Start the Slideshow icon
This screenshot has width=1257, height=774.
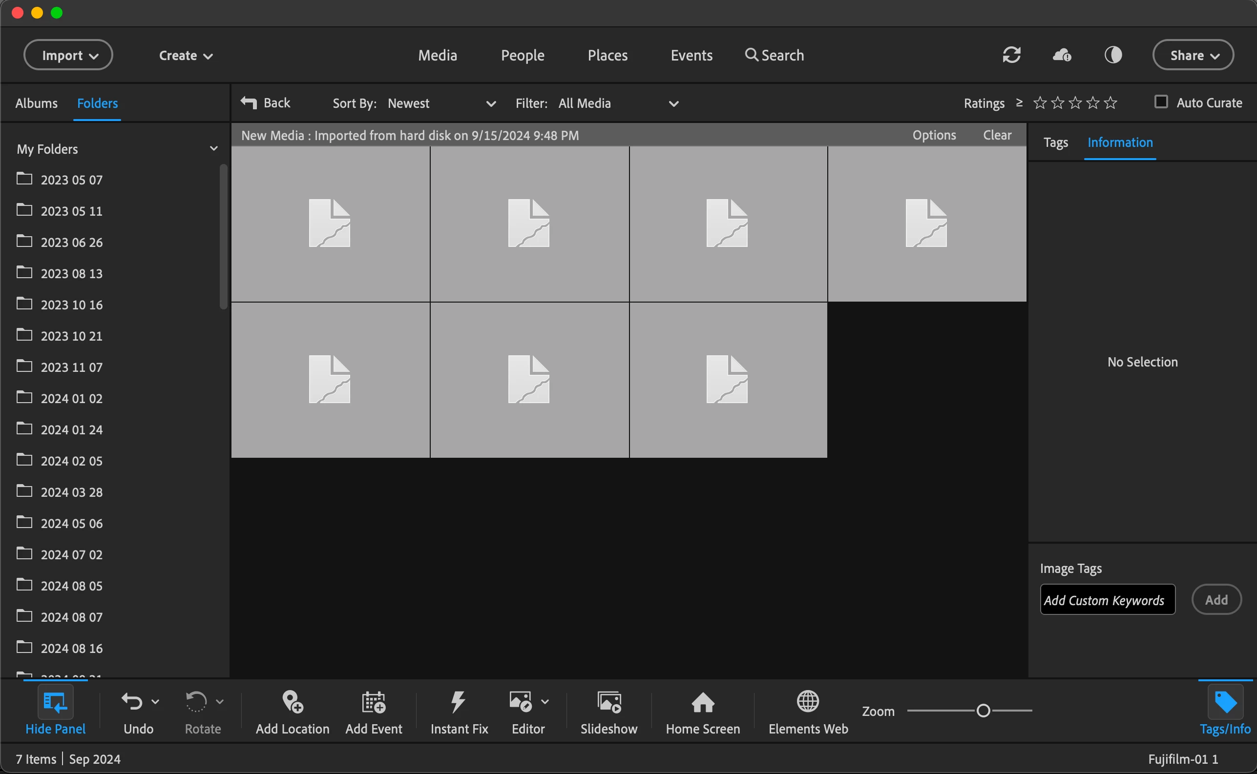point(608,702)
